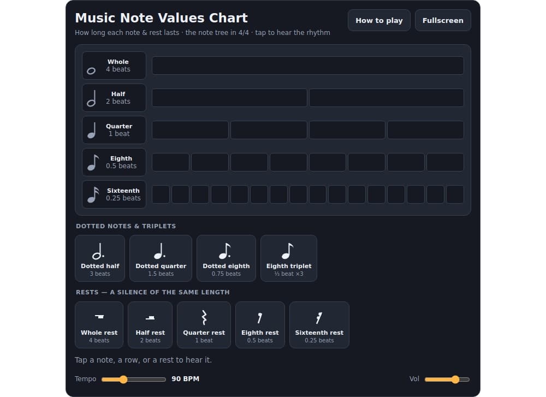The width and height of the screenshot is (546, 397).
Task: Click the 'Eighth 0.5 beats' label text
Action: point(121,162)
